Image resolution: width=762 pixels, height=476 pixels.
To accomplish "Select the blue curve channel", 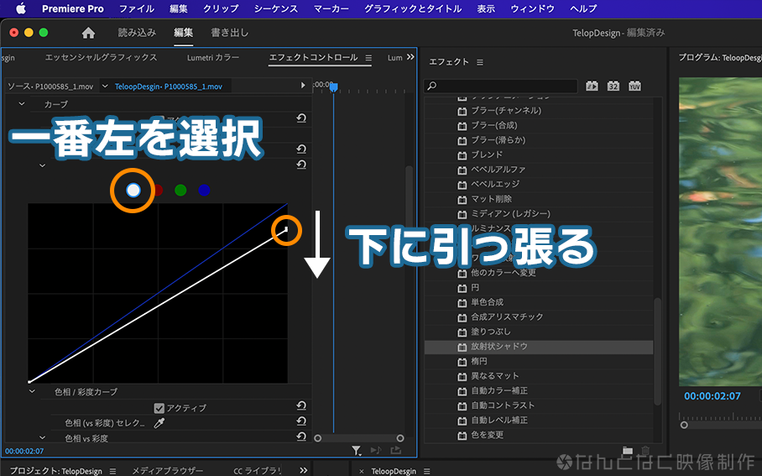I will tap(204, 190).
